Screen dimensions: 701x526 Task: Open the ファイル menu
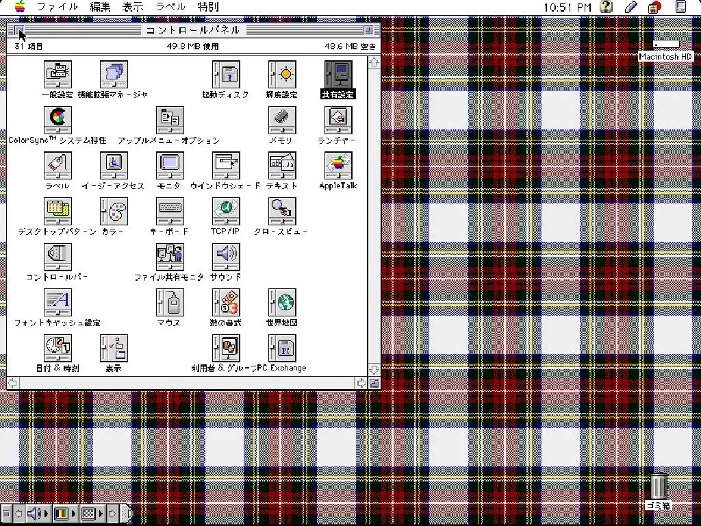coord(58,7)
